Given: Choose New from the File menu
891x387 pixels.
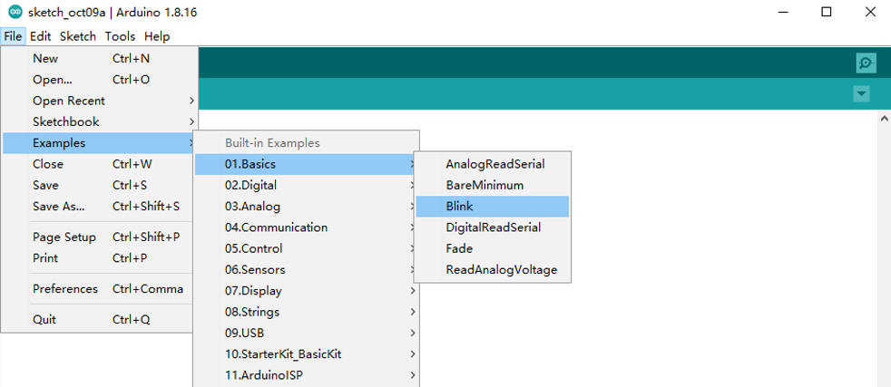Looking at the screenshot, I should (100, 58).
